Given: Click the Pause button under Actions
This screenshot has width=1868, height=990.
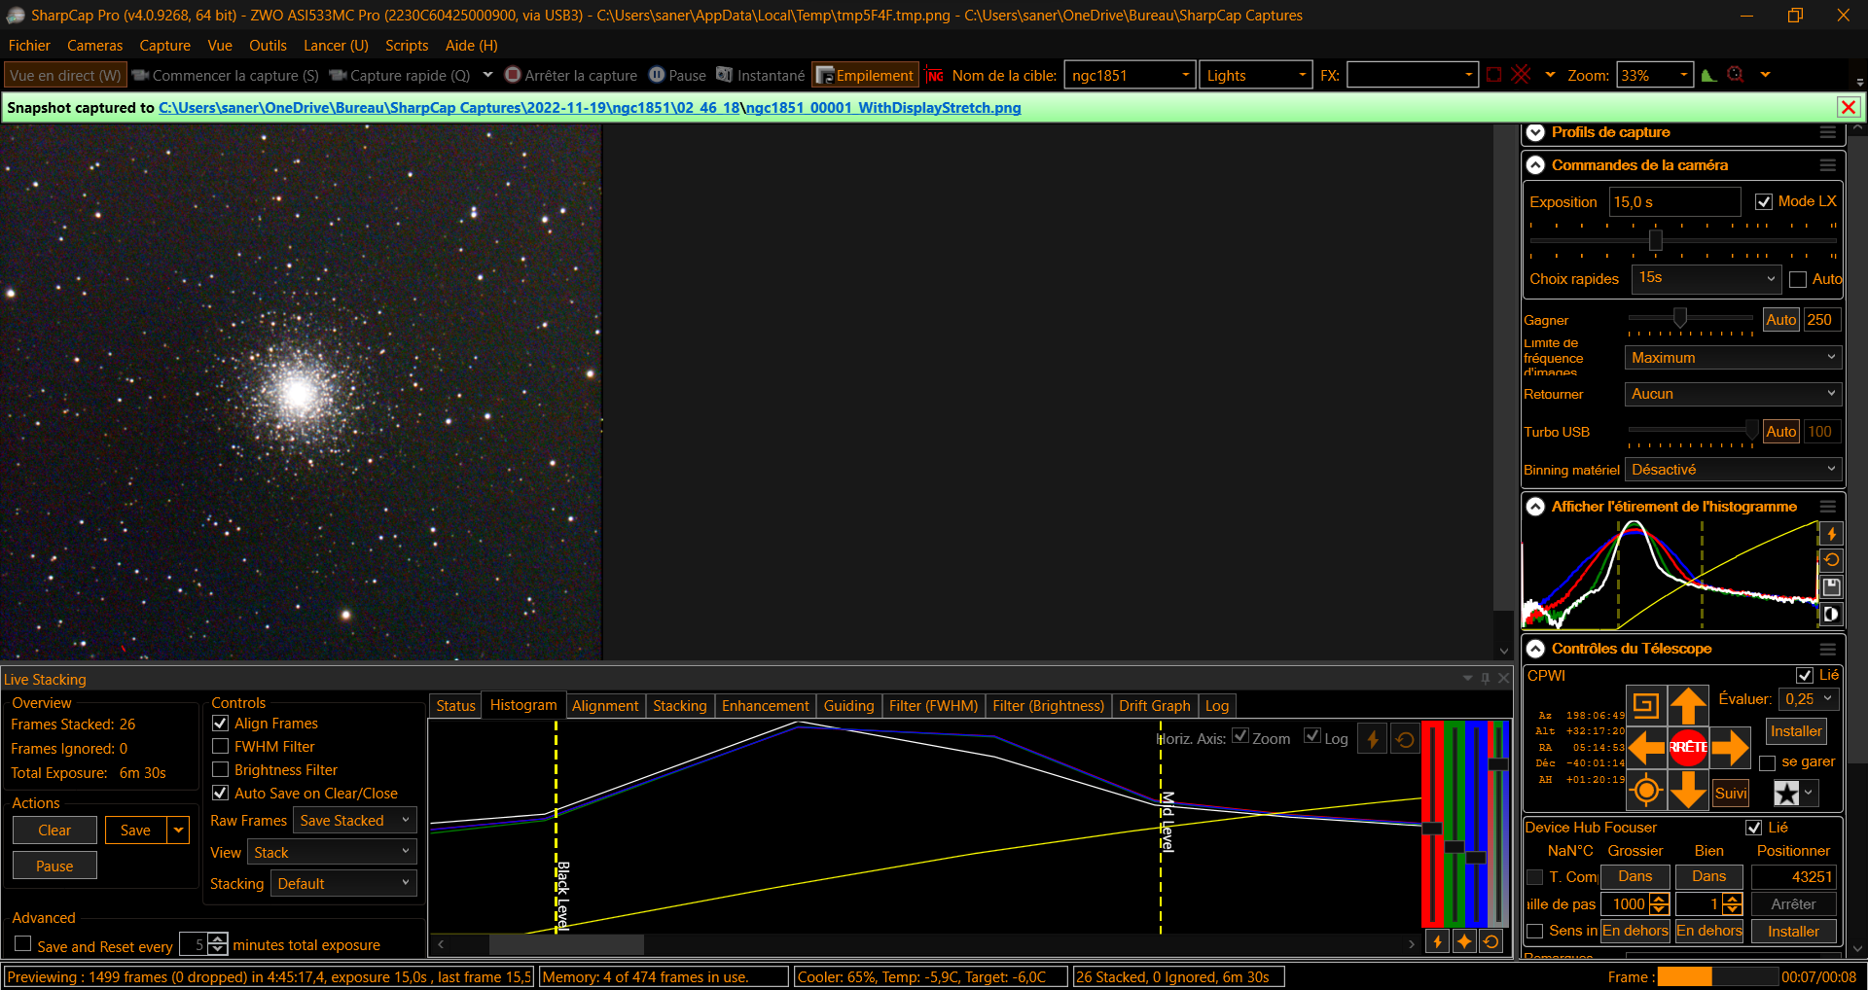Looking at the screenshot, I should (54, 866).
